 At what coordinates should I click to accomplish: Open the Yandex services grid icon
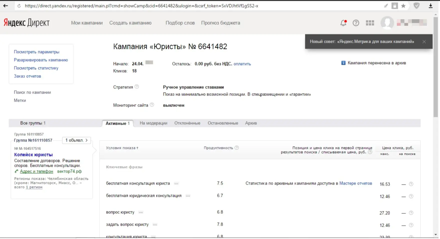click(x=370, y=23)
